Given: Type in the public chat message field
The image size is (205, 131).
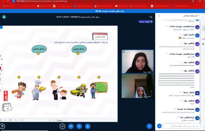Looking at the screenshot, I should 181,126.
